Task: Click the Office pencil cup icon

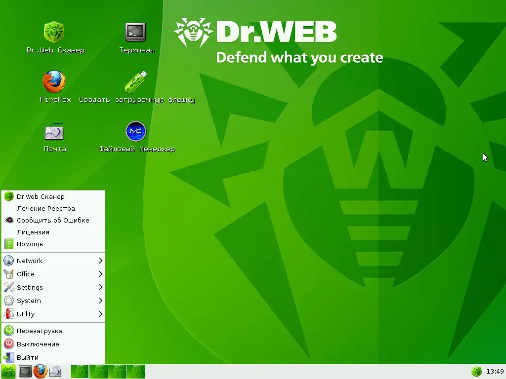Action: point(9,274)
